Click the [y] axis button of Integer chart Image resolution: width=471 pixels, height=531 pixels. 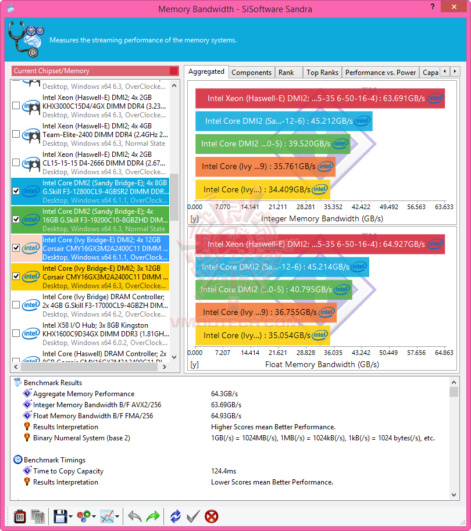(x=194, y=219)
